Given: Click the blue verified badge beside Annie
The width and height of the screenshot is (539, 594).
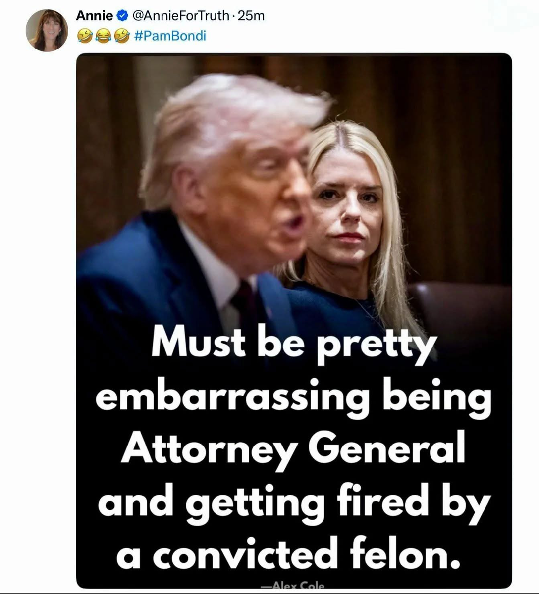Looking at the screenshot, I should tap(122, 16).
